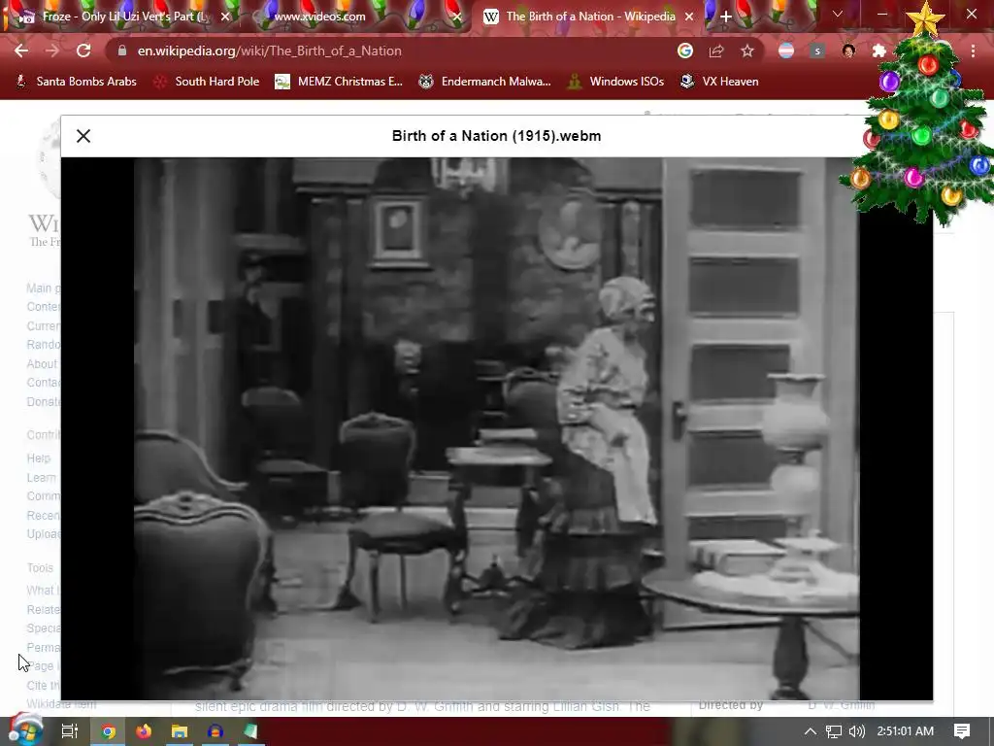This screenshot has width=994, height=746.
Task: Switch to Froze Lil Uzi Vert tab
Action: [x=123, y=17]
